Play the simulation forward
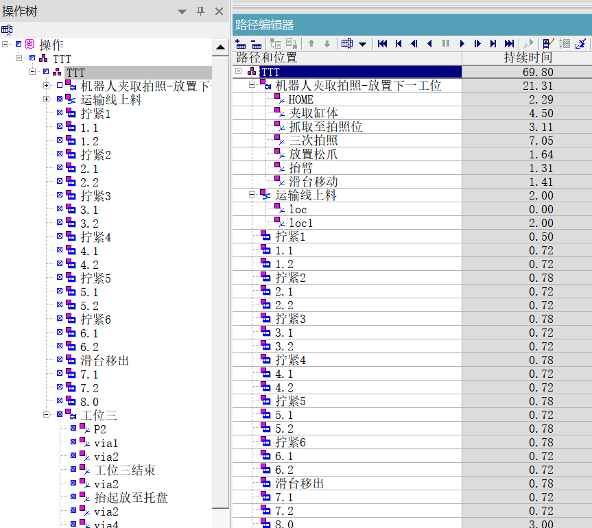Viewport: 592px width, 528px height. 462,44
